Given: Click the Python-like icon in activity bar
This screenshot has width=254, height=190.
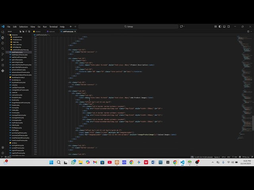Looking at the screenshot, I should coord(3,71).
